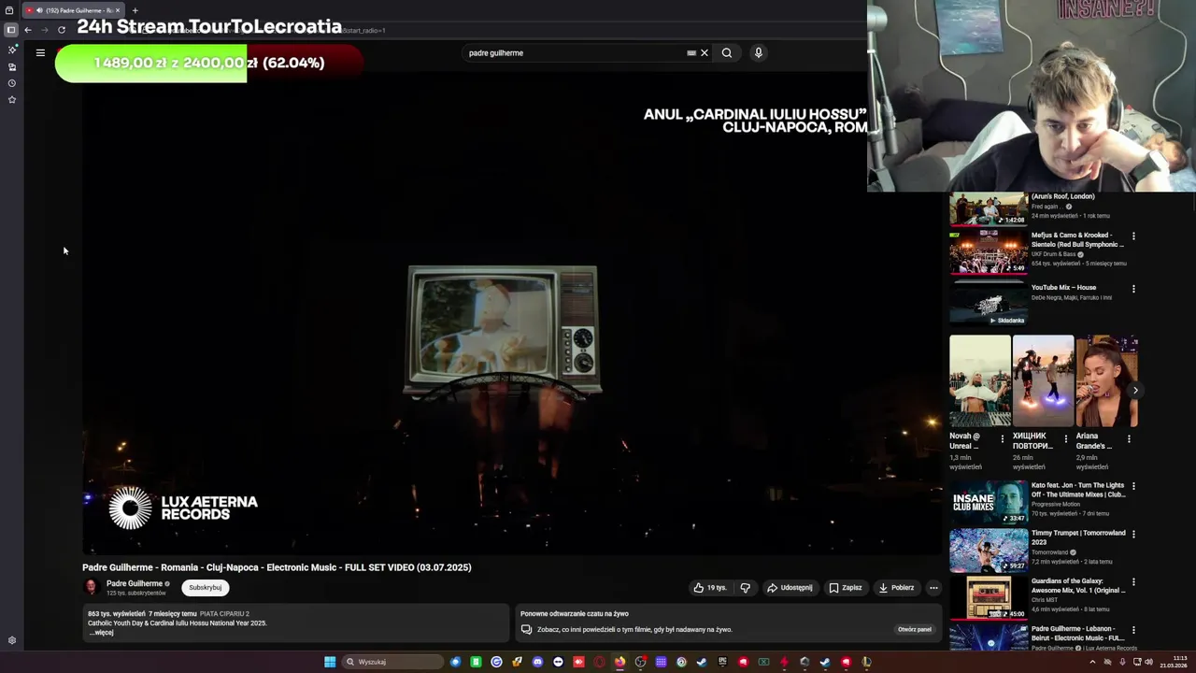Open options for Guardians of the Galaxy video

tap(1133, 581)
